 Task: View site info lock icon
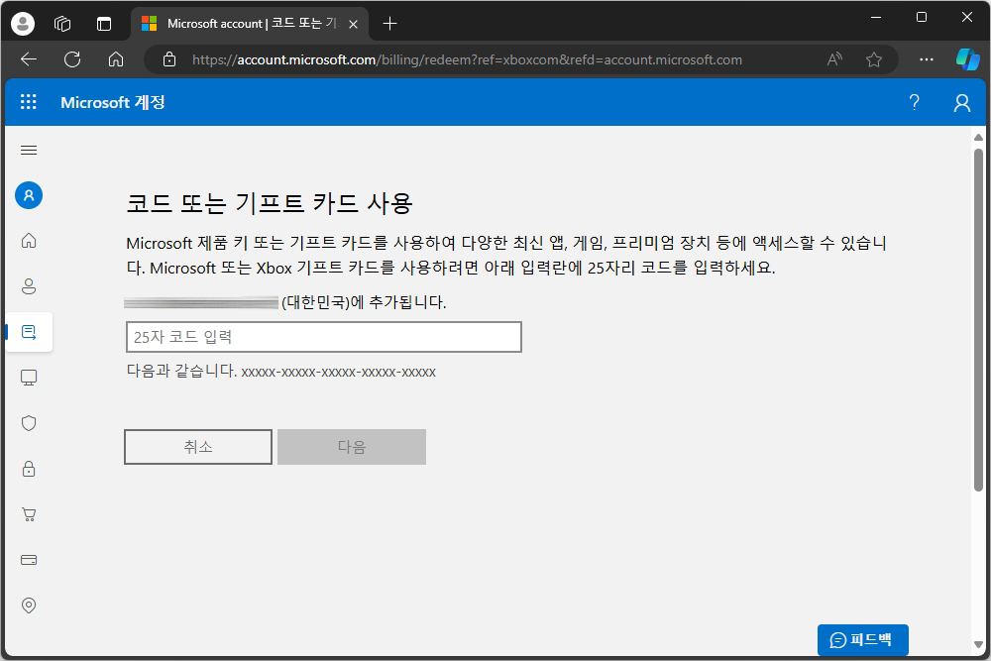(x=168, y=59)
